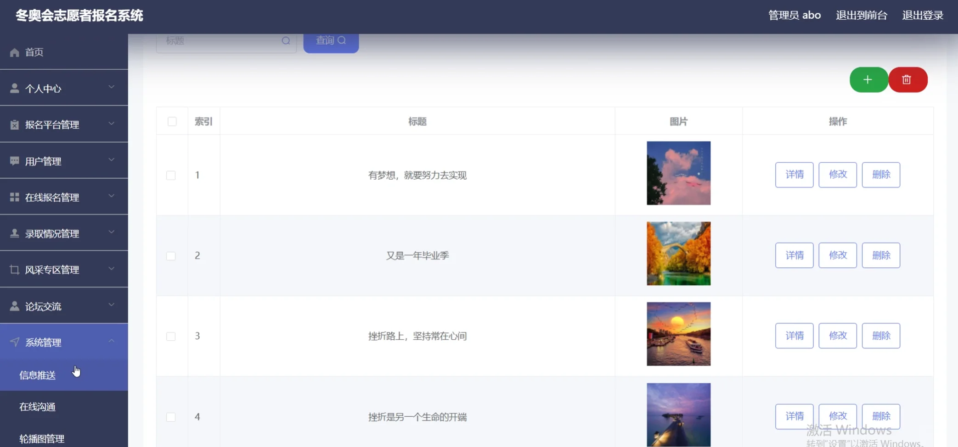Open 系统管理 via its paper-plane icon

pos(13,342)
